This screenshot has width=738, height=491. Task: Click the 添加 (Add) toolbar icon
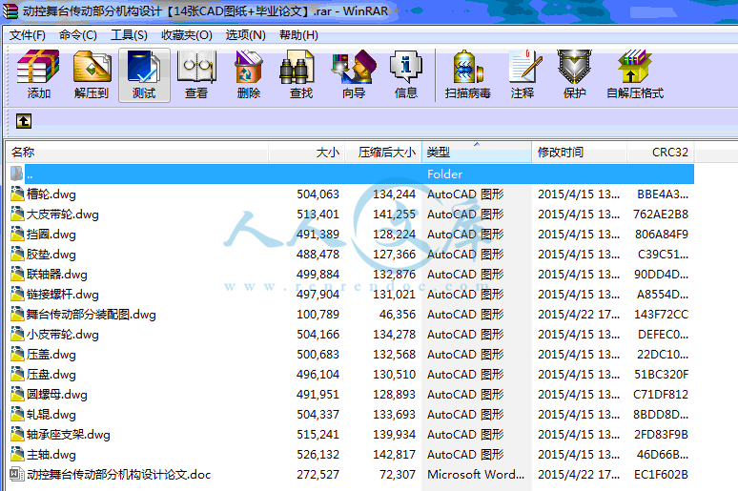(x=38, y=68)
